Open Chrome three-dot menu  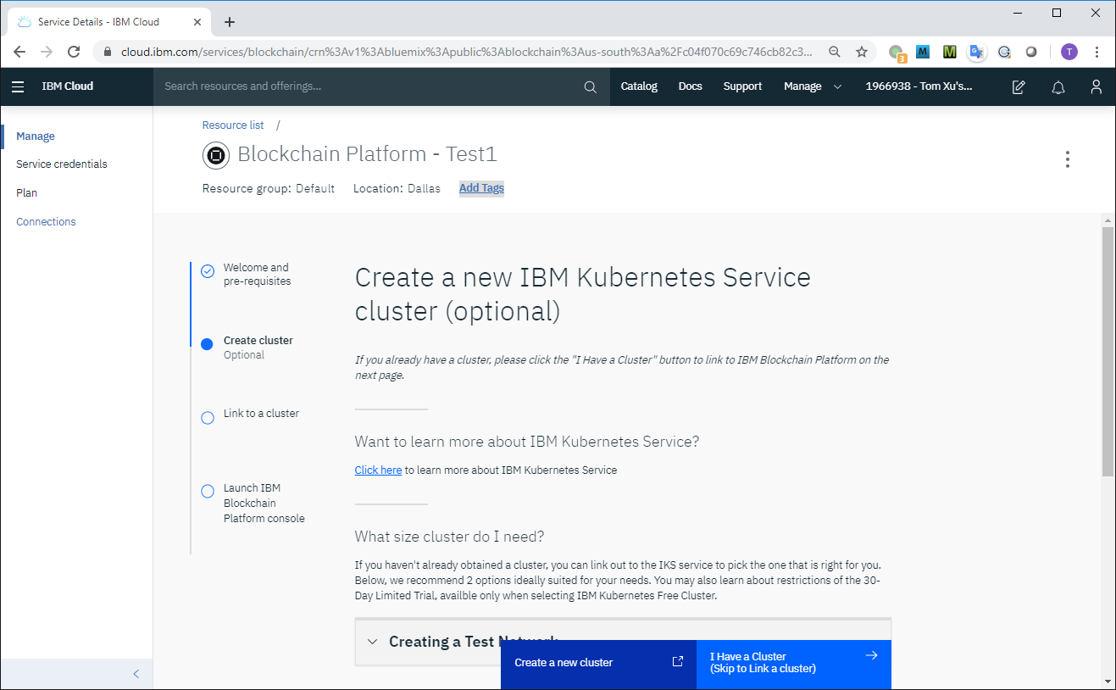(1097, 52)
